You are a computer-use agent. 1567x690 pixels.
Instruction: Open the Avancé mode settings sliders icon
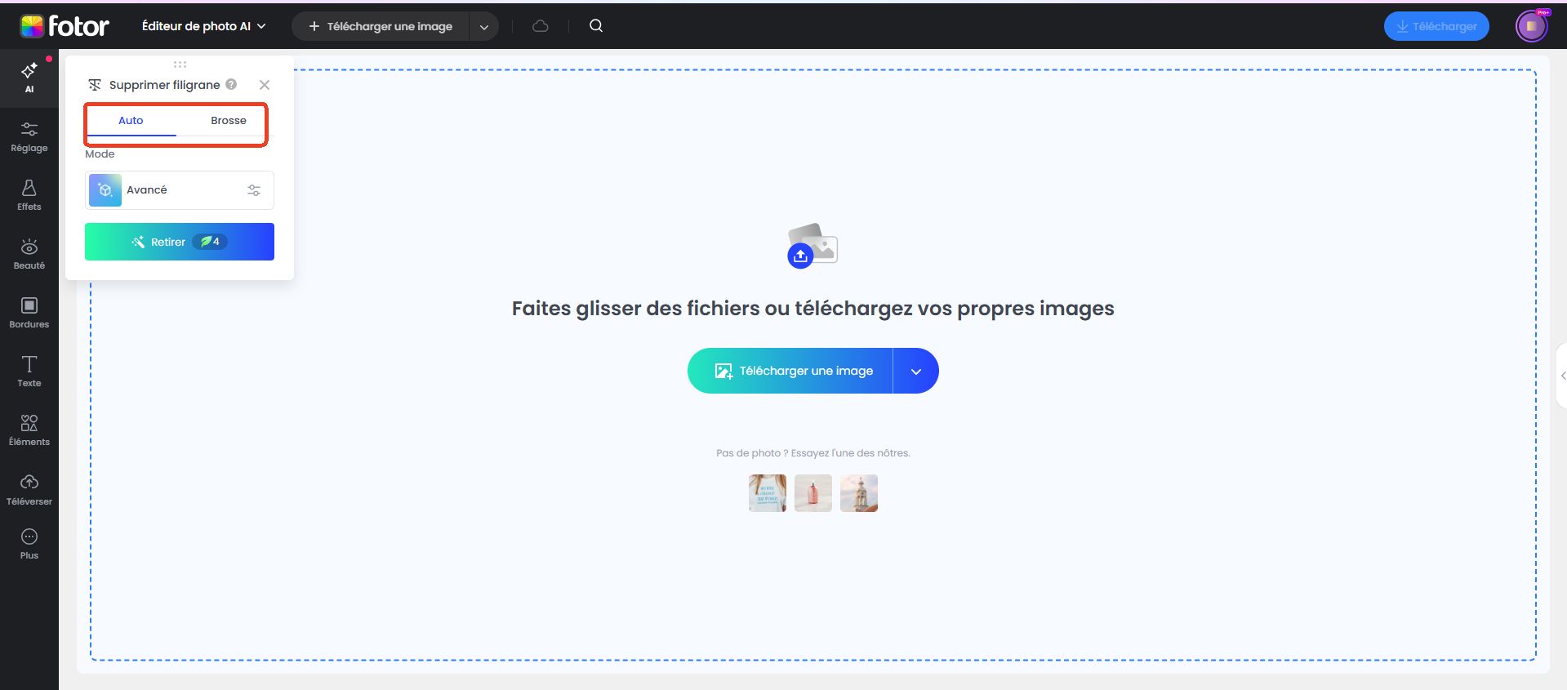click(x=254, y=190)
